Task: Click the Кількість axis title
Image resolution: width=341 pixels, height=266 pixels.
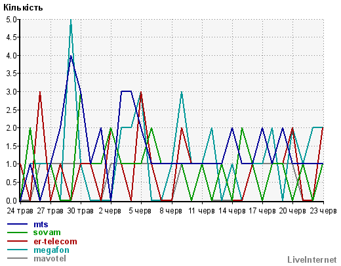Action: pyautogui.click(x=23, y=8)
